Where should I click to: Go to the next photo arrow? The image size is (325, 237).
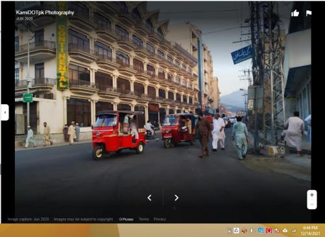point(176,198)
